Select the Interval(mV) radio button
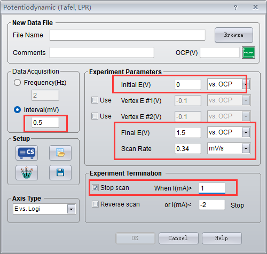The image size is (267, 254). click(17, 110)
